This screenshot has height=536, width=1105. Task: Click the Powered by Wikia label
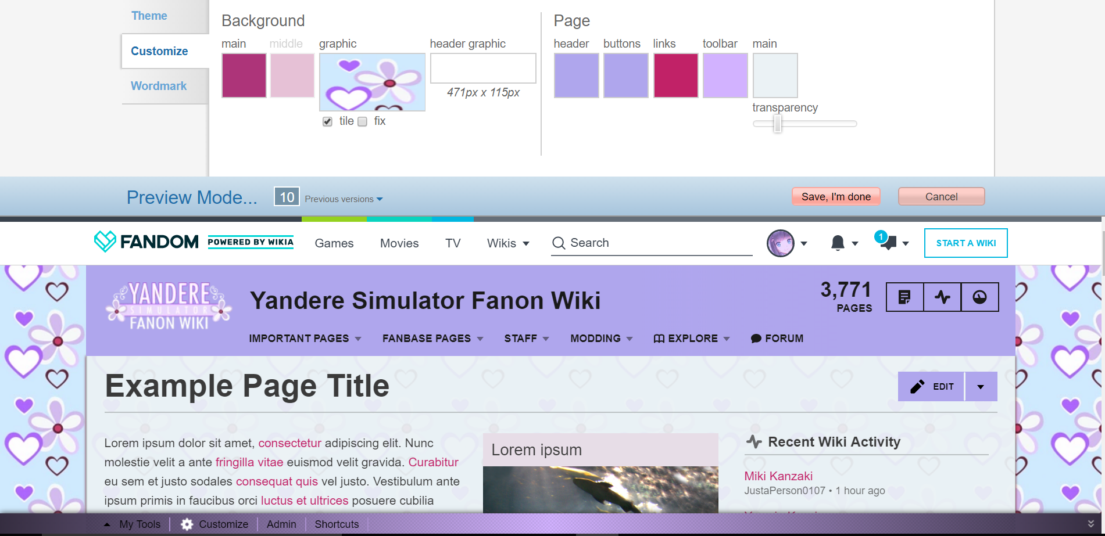[x=251, y=242]
